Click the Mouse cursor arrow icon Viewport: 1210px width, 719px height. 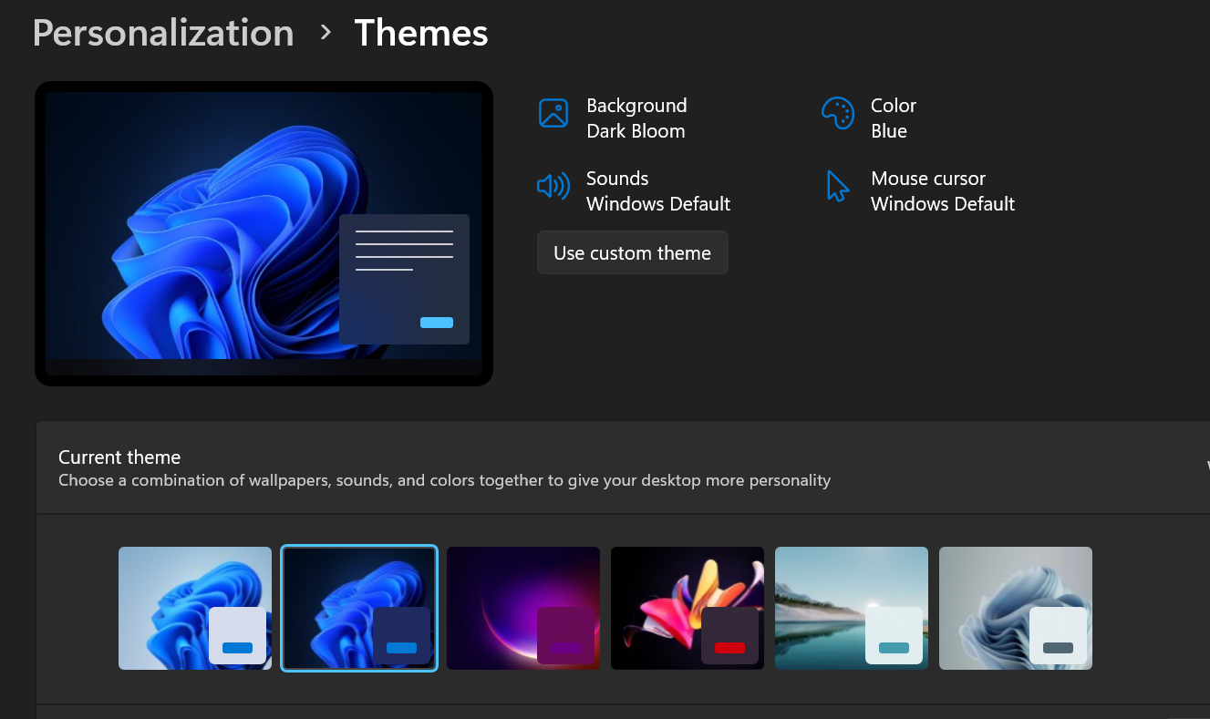838,186
